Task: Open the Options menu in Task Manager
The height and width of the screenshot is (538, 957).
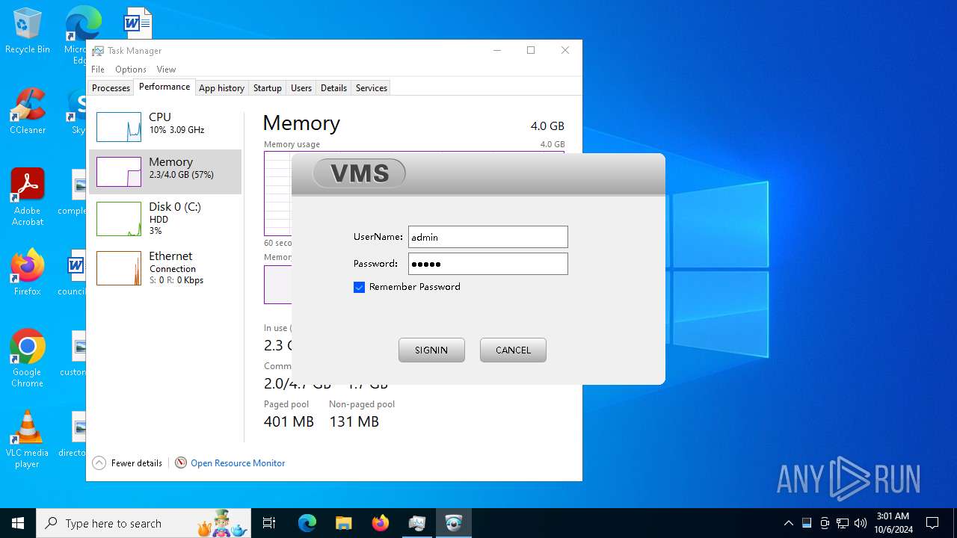Action: tap(131, 69)
